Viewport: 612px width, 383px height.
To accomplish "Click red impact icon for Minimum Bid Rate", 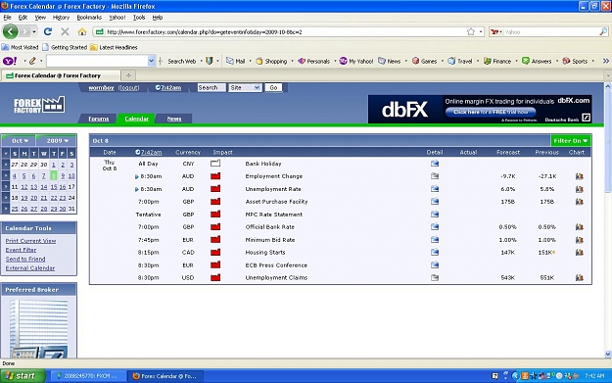I will click(x=215, y=239).
